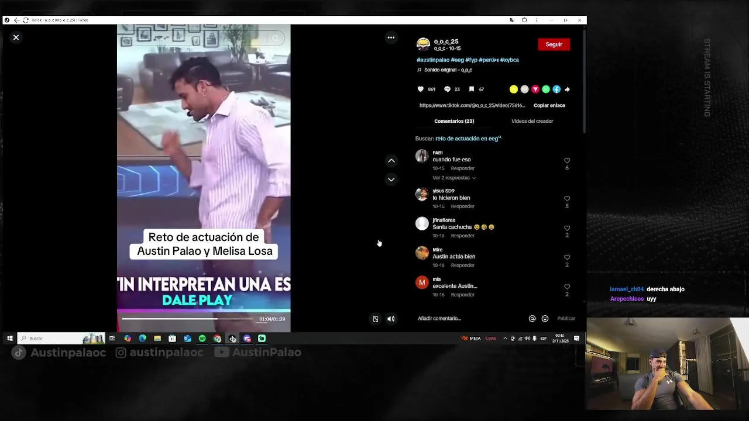Image resolution: width=749 pixels, height=421 pixels.
Task: Go back in the browser
Action: coord(16,20)
